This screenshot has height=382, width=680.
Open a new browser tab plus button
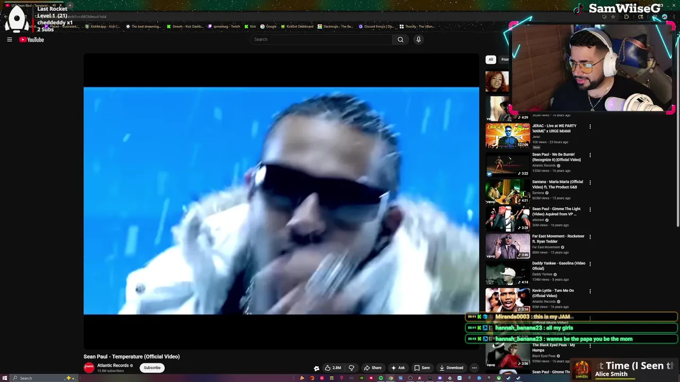click(x=70, y=5)
